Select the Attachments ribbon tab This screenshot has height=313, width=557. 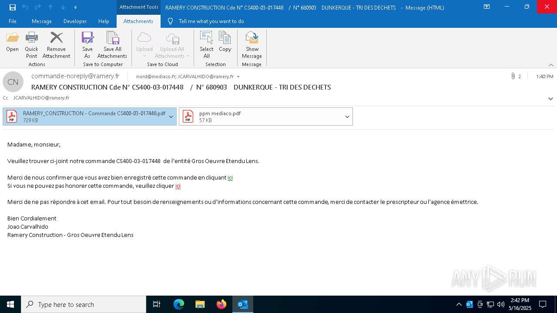[x=138, y=21]
